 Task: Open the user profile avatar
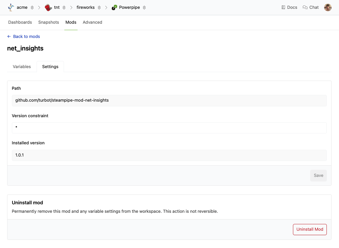pos(327,7)
